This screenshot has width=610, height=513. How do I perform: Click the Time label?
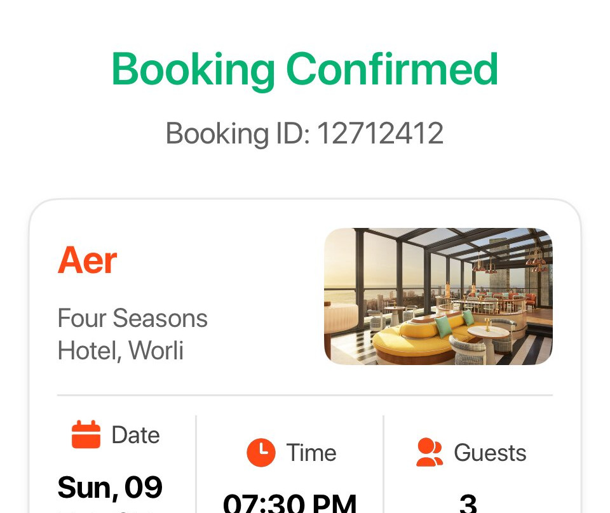[x=311, y=453]
